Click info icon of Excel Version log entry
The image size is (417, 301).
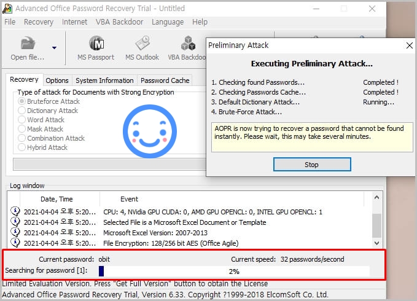(x=15, y=232)
